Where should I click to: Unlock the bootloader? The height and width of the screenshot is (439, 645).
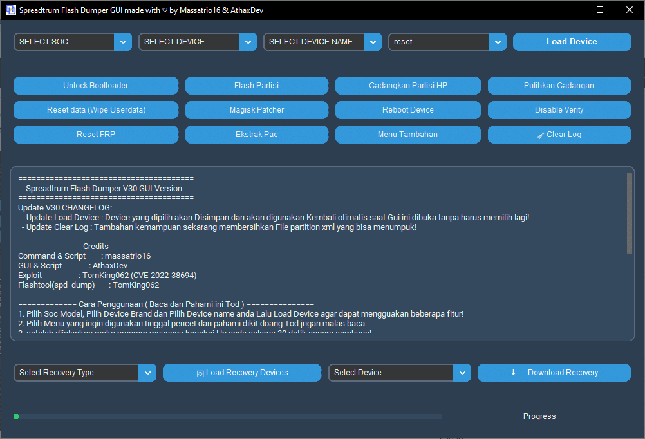pyautogui.click(x=95, y=85)
